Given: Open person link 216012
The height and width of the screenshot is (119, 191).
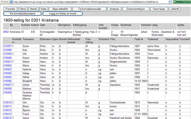Looking at the screenshot, I should click(x=7, y=110).
